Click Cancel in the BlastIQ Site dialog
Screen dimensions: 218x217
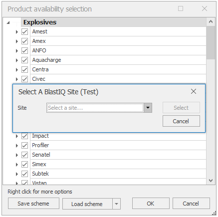pyautogui.click(x=181, y=121)
